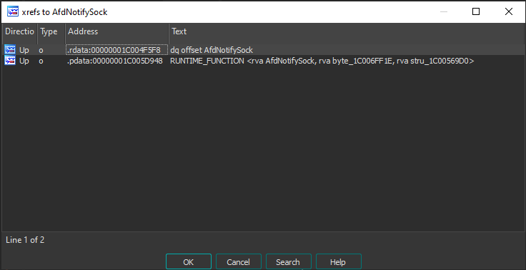Open the Help button
This screenshot has width=526, height=270.
[x=338, y=262]
